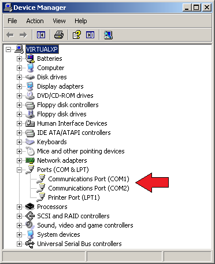
Task: Click the Computer category icon
Action: click(30, 68)
